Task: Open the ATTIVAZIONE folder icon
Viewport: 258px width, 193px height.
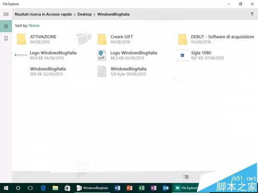Action: (x=21, y=39)
